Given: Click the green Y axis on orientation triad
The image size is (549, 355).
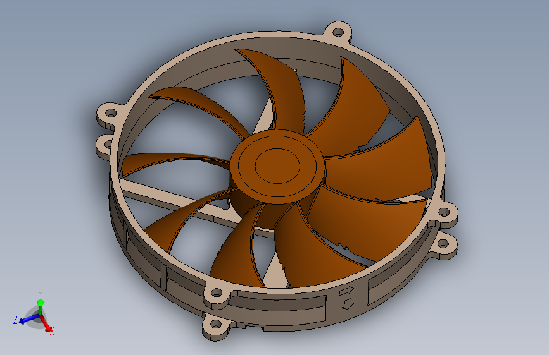Looking at the screenshot, I should 41,306.
